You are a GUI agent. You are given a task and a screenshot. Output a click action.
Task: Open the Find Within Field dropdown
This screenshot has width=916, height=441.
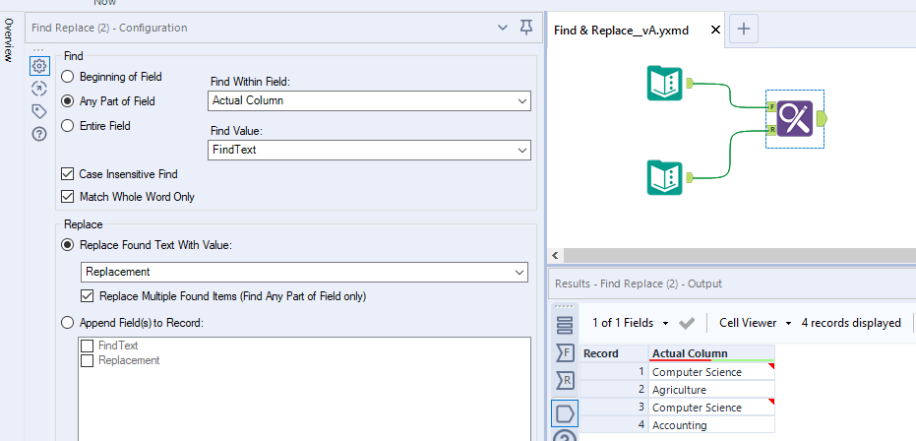click(x=370, y=100)
